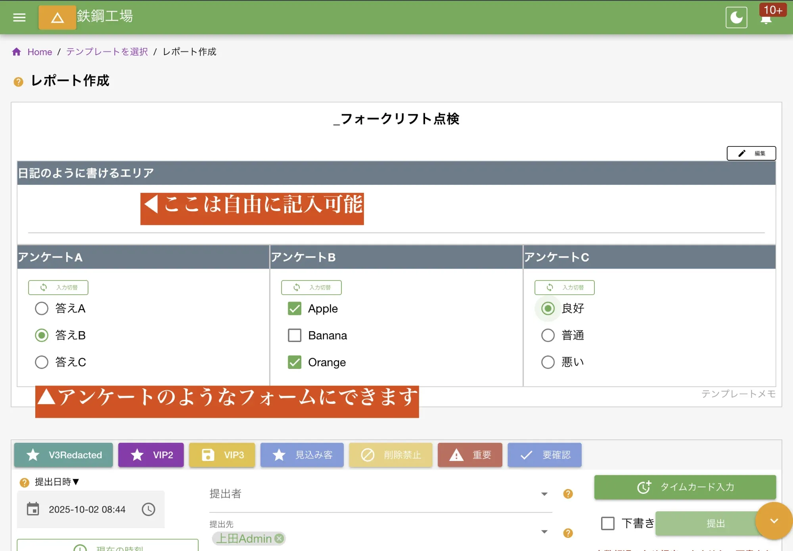Image resolution: width=793 pixels, height=551 pixels.
Task: Open the hamburger navigation menu
Action: coord(19,17)
